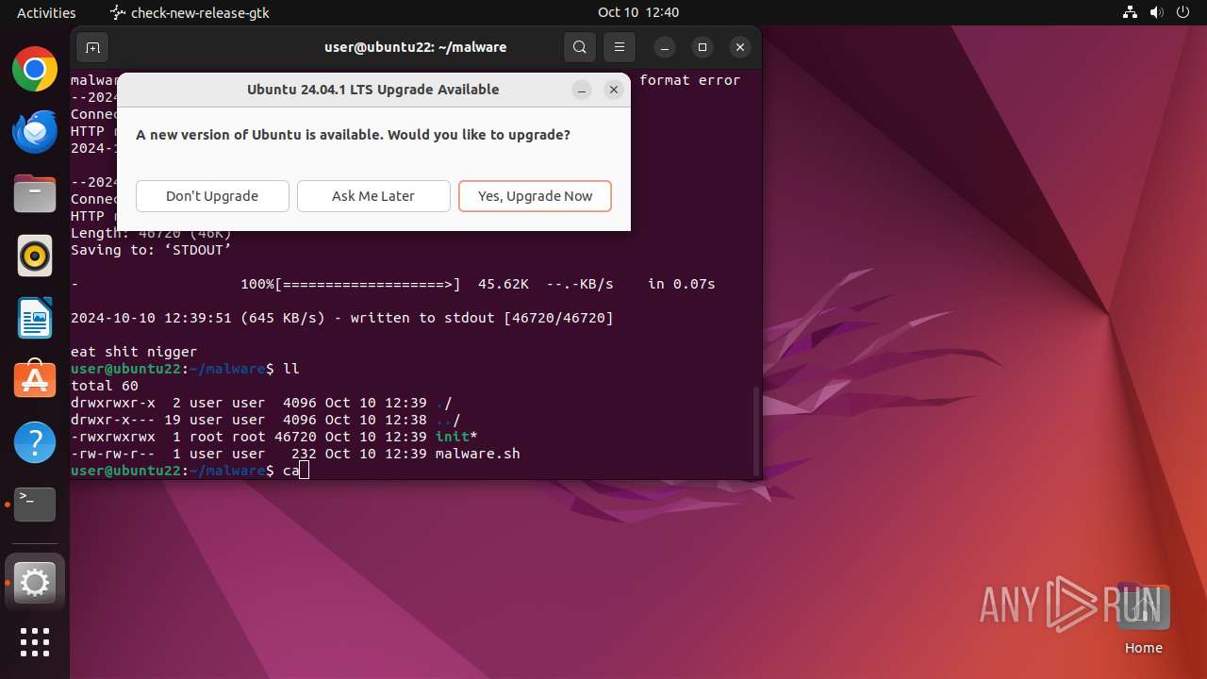Screen dimensions: 1207x679
Task: Show Applications grid button
Action: coord(35,642)
